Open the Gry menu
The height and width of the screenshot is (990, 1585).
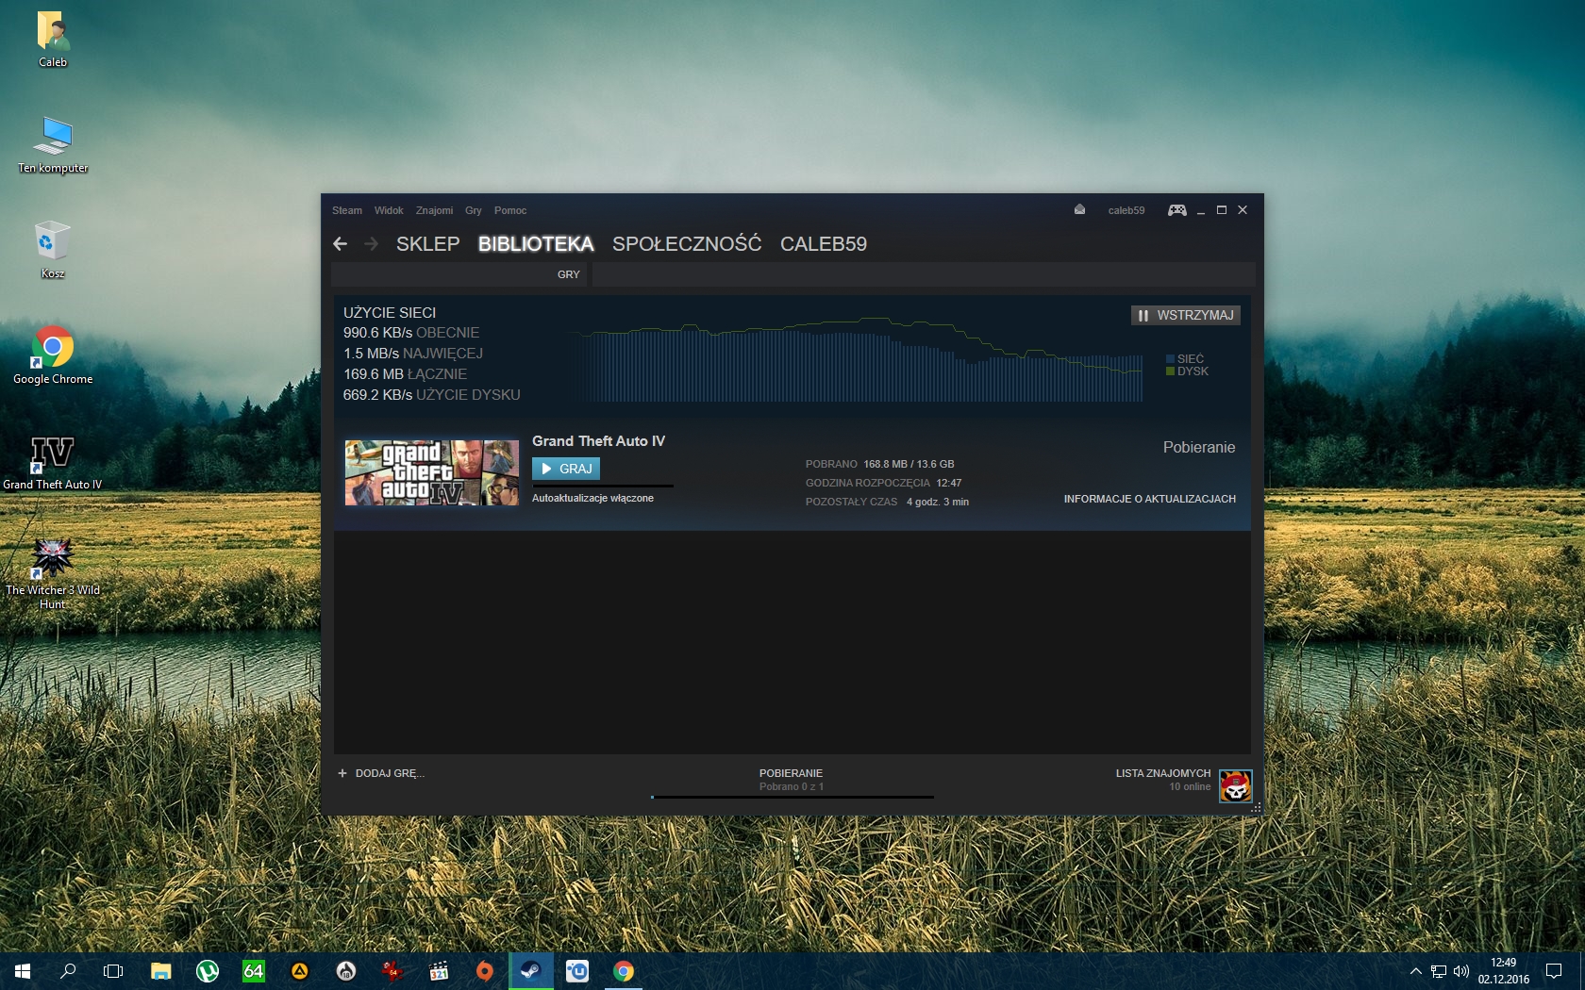pos(474,210)
